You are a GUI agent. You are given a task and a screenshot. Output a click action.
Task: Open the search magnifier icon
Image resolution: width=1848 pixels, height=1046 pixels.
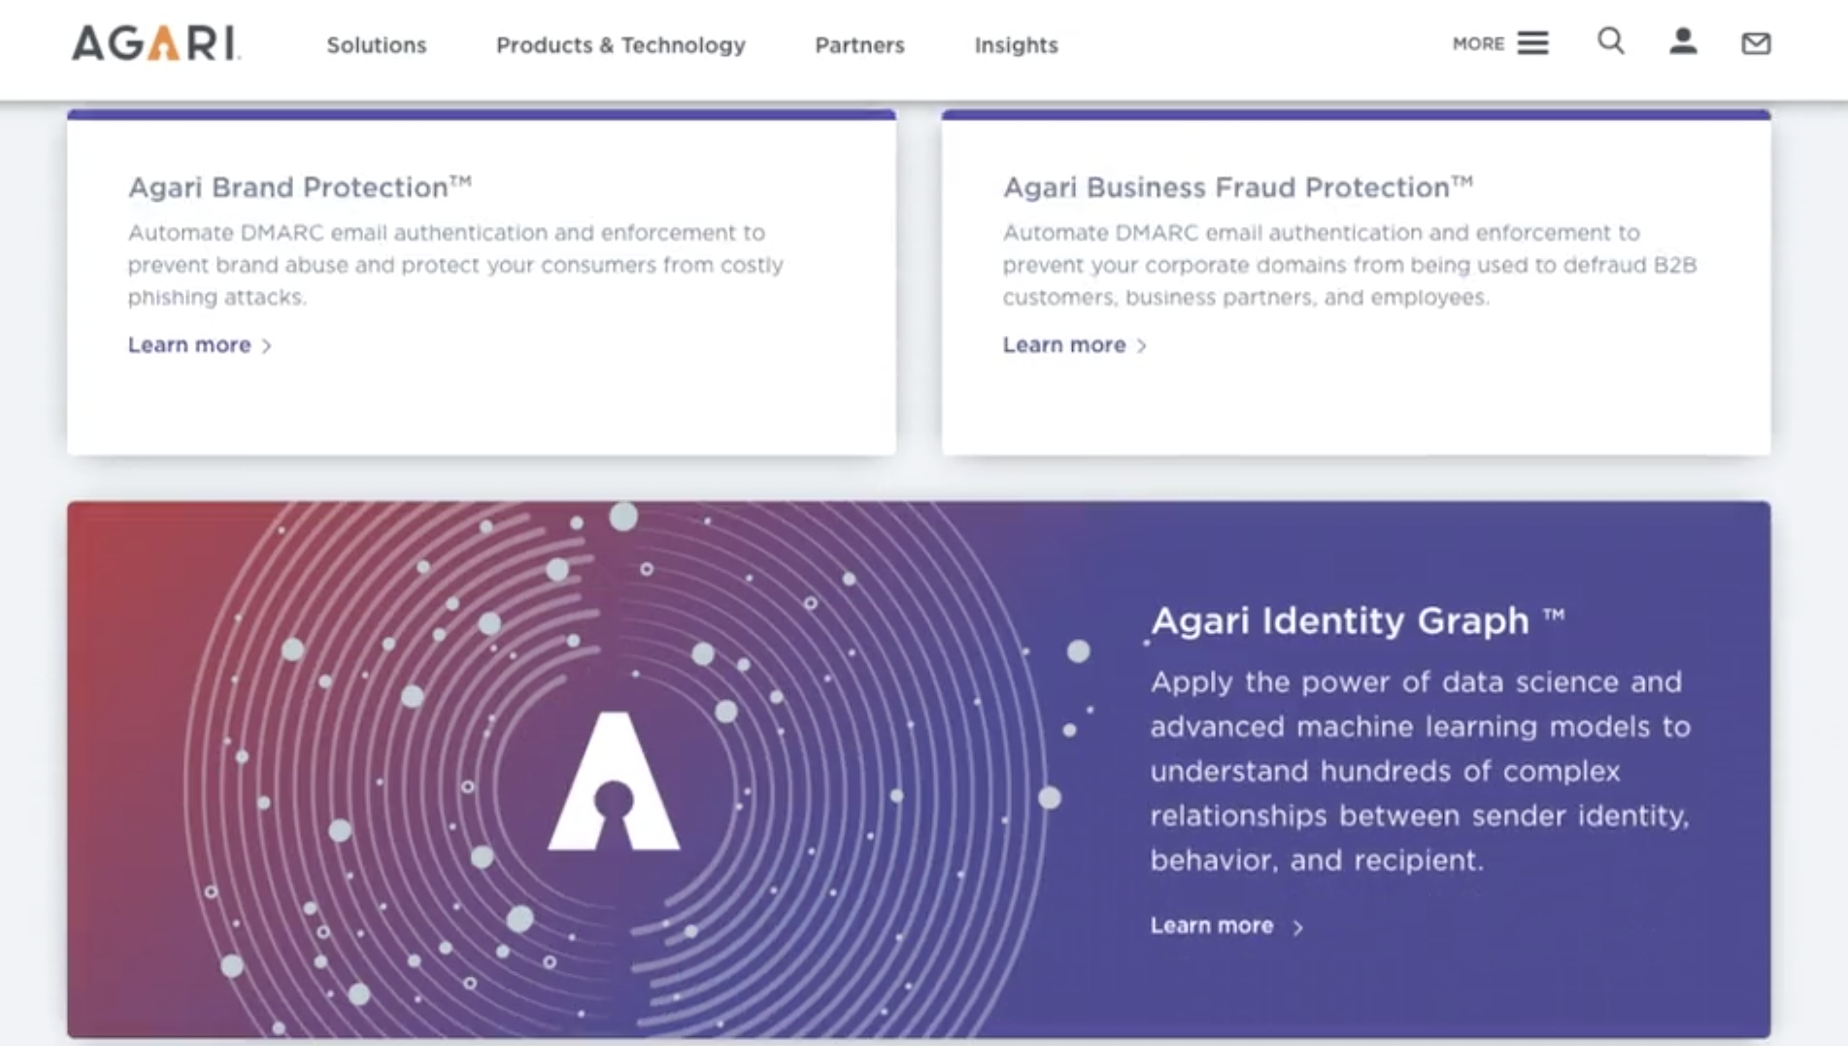click(1611, 42)
